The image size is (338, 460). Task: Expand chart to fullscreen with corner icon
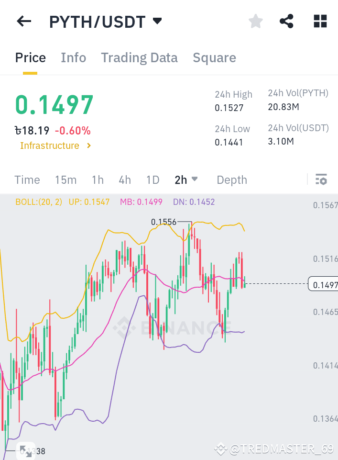26,450
